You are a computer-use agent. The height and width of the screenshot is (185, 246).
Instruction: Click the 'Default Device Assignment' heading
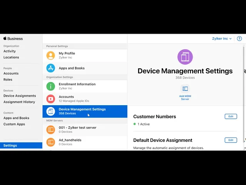163,140
